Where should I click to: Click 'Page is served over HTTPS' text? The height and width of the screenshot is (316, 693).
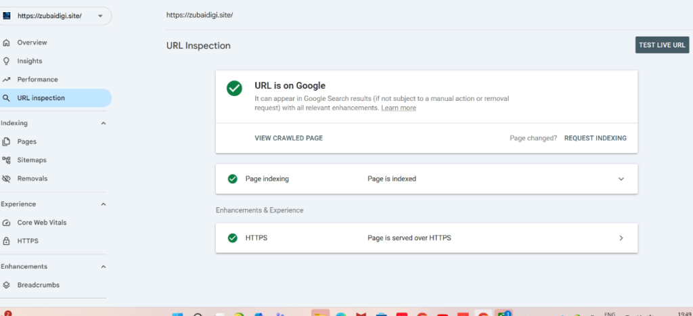[x=409, y=238]
